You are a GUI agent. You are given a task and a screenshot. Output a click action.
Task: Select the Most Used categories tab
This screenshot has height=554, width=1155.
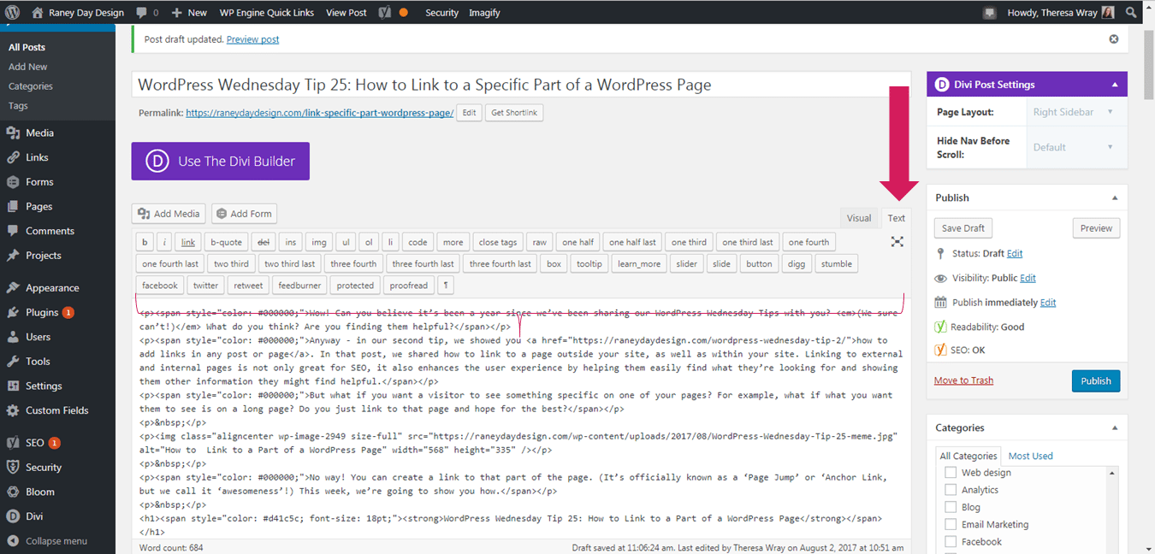tap(1031, 456)
